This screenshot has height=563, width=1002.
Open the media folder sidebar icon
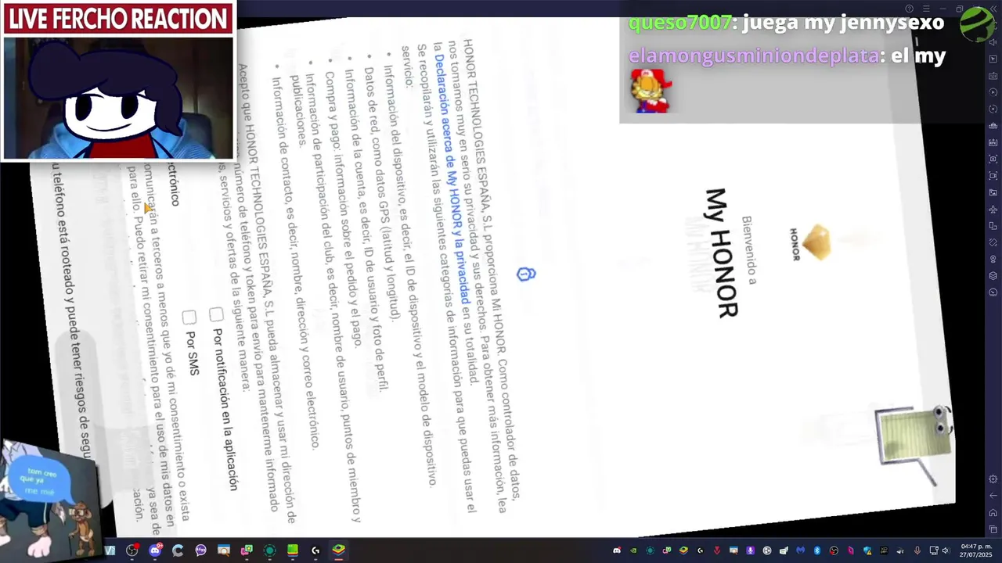pyautogui.click(x=993, y=192)
